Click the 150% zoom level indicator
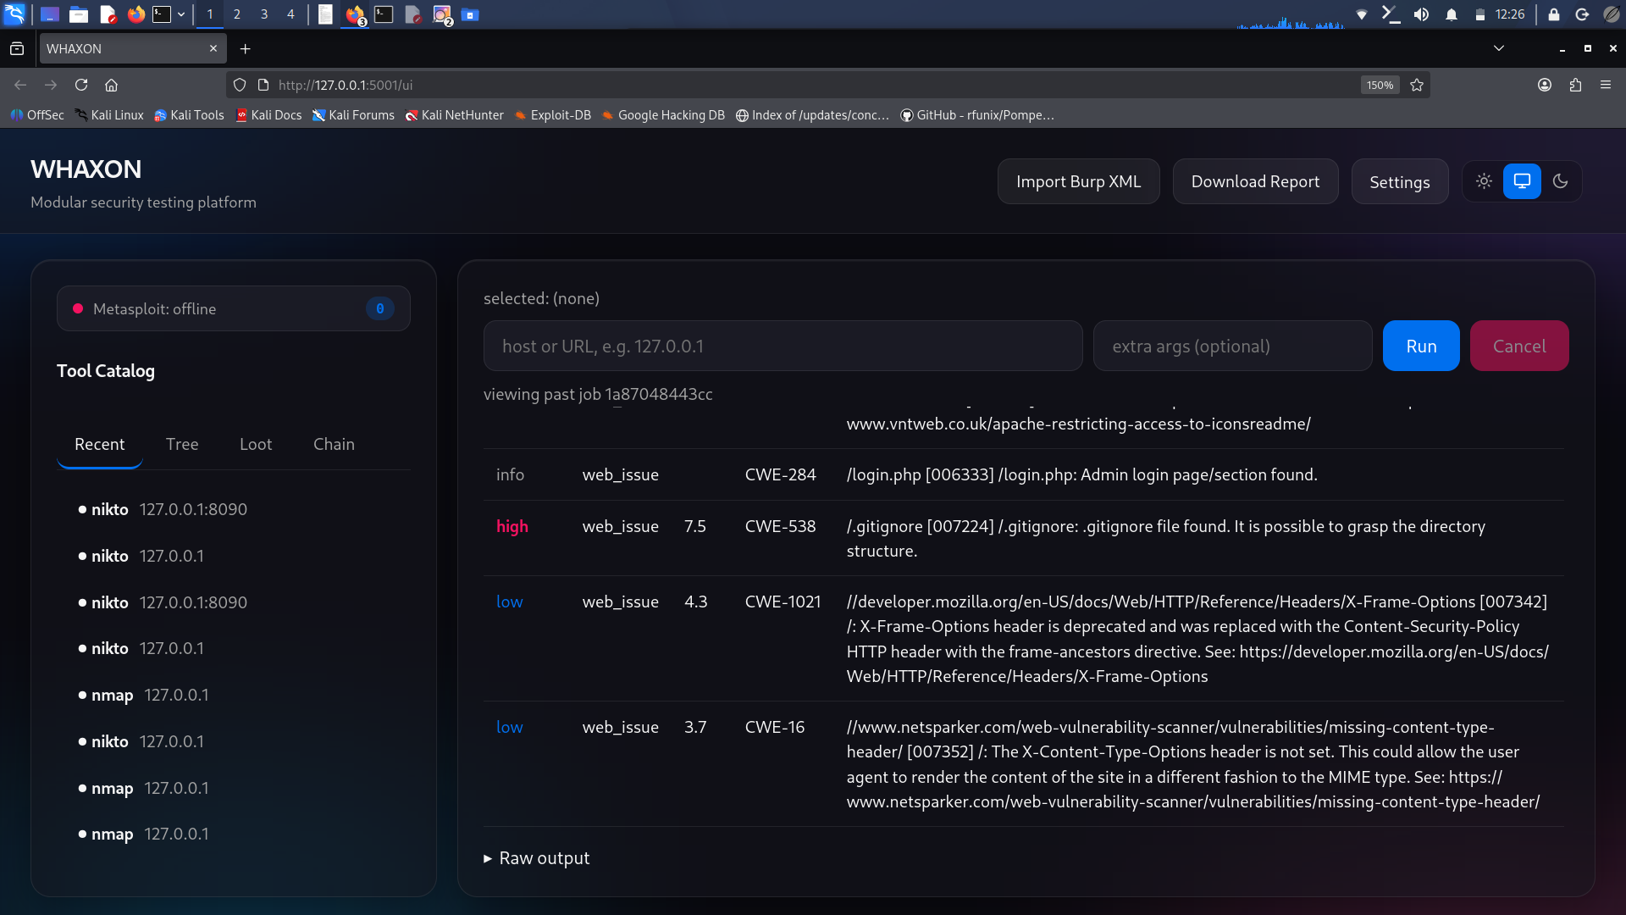This screenshot has height=915, width=1626. tap(1380, 85)
